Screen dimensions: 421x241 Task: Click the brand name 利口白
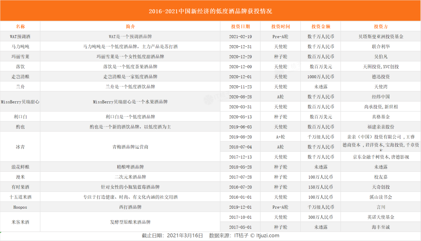[x=20, y=117]
